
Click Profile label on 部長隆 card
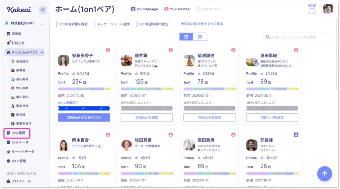tap(252, 158)
